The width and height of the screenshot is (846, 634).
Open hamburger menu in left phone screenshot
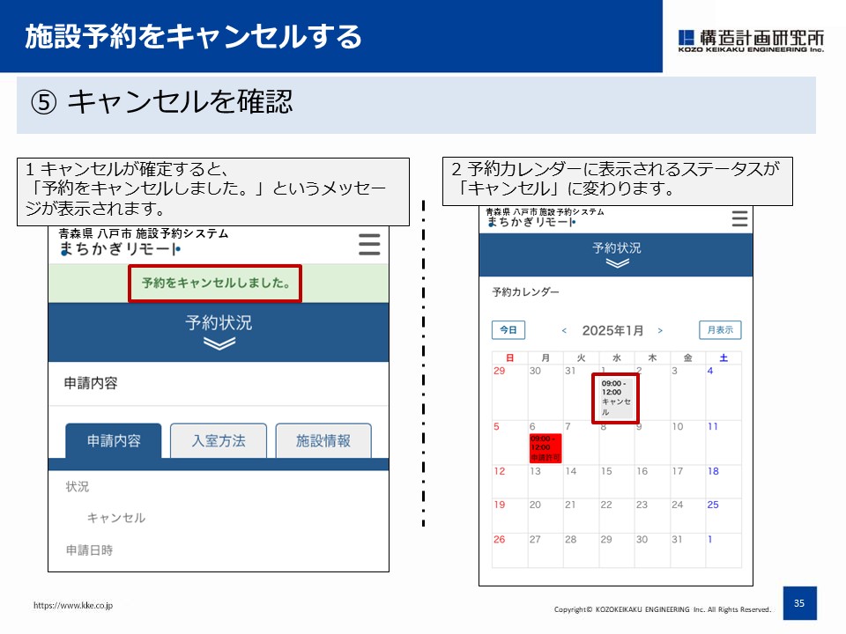click(x=369, y=244)
